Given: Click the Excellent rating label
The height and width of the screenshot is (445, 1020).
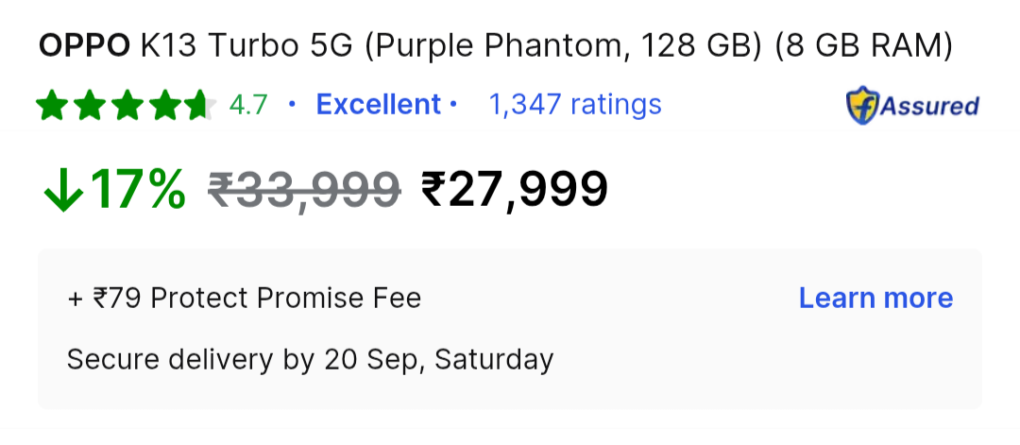Looking at the screenshot, I should pyautogui.click(x=379, y=105).
